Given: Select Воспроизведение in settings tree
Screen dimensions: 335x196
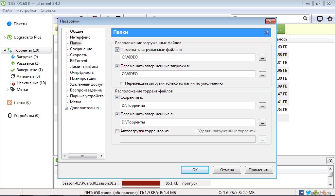Looking at the screenshot, I should point(86,90).
